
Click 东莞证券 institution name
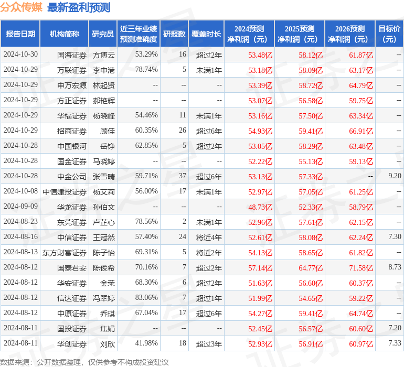(x=72, y=222)
